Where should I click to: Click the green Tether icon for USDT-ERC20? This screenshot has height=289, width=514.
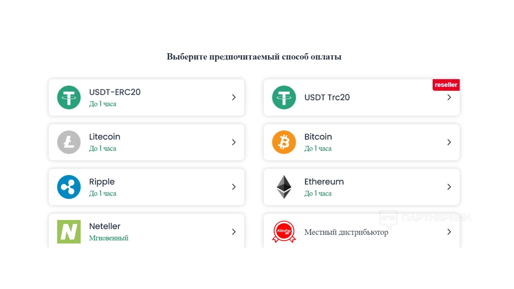point(69,97)
